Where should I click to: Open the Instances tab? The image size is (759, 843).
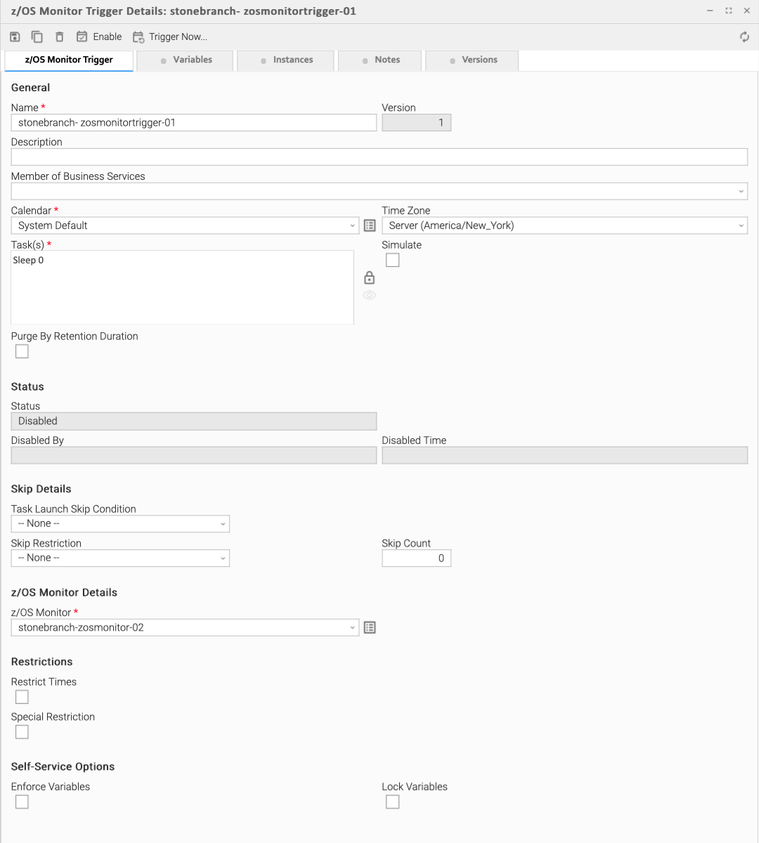pos(287,60)
